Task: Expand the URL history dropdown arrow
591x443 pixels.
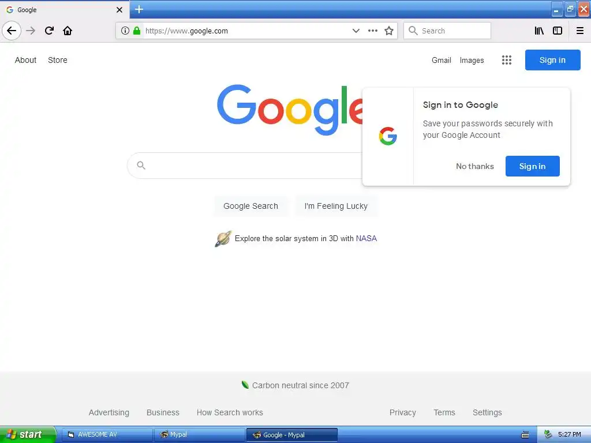Action: 356,31
